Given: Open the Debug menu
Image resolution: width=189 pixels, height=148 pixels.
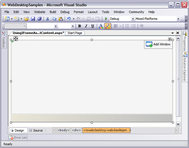Looking at the screenshot, I should click(x=65, y=12).
